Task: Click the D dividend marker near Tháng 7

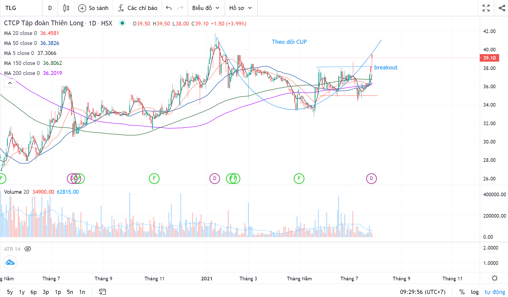Action: (371, 178)
